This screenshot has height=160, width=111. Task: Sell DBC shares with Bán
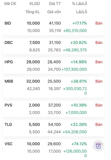[x=99, y=43]
